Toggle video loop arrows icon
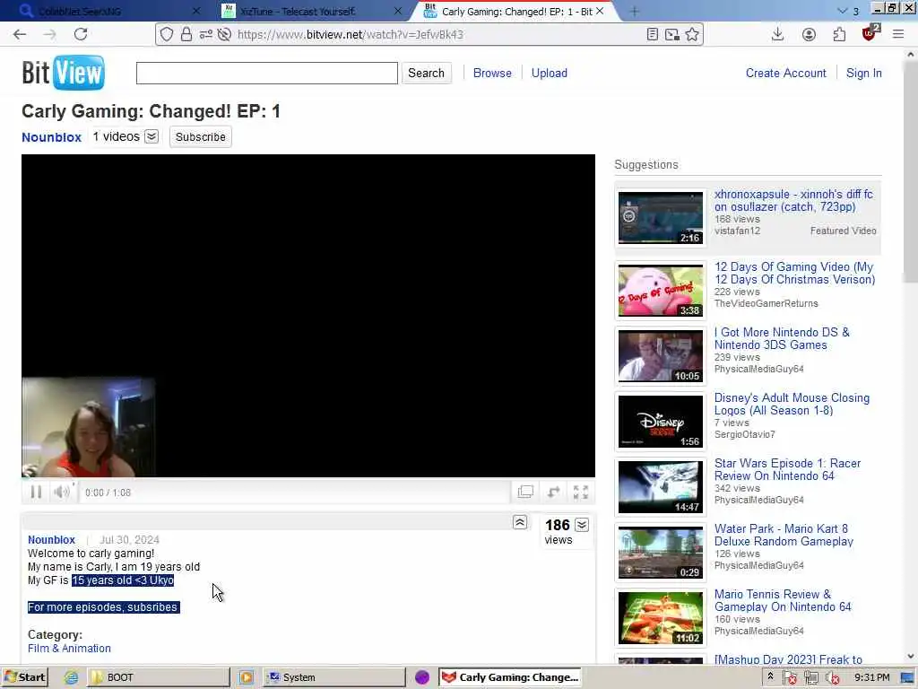918x689 pixels. coord(553,493)
